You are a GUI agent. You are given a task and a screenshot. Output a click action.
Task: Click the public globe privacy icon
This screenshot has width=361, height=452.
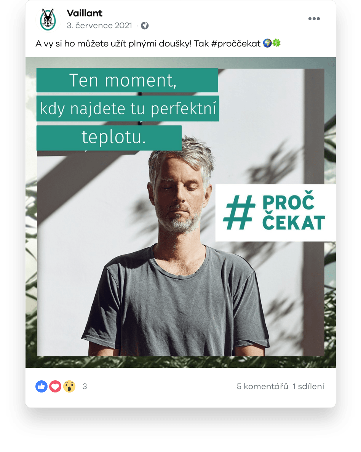[145, 26]
